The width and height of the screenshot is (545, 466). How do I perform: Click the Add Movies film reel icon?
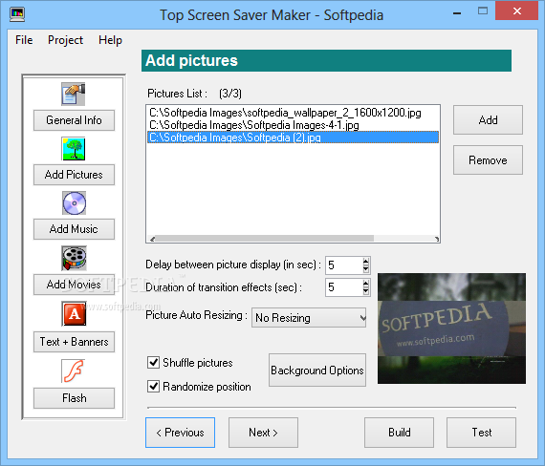tap(74, 259)
